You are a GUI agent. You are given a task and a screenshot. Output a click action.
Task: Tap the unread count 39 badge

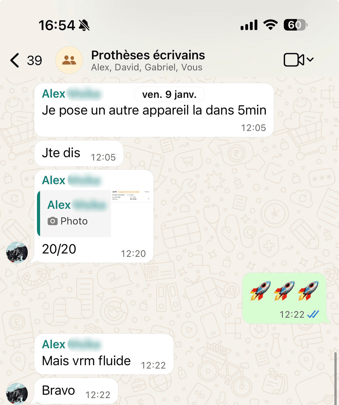[x=34, y=61]
